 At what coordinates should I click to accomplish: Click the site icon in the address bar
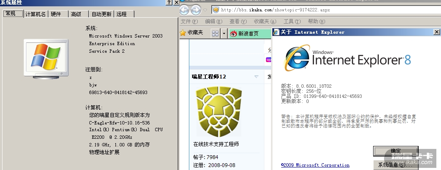coord(216,10)
